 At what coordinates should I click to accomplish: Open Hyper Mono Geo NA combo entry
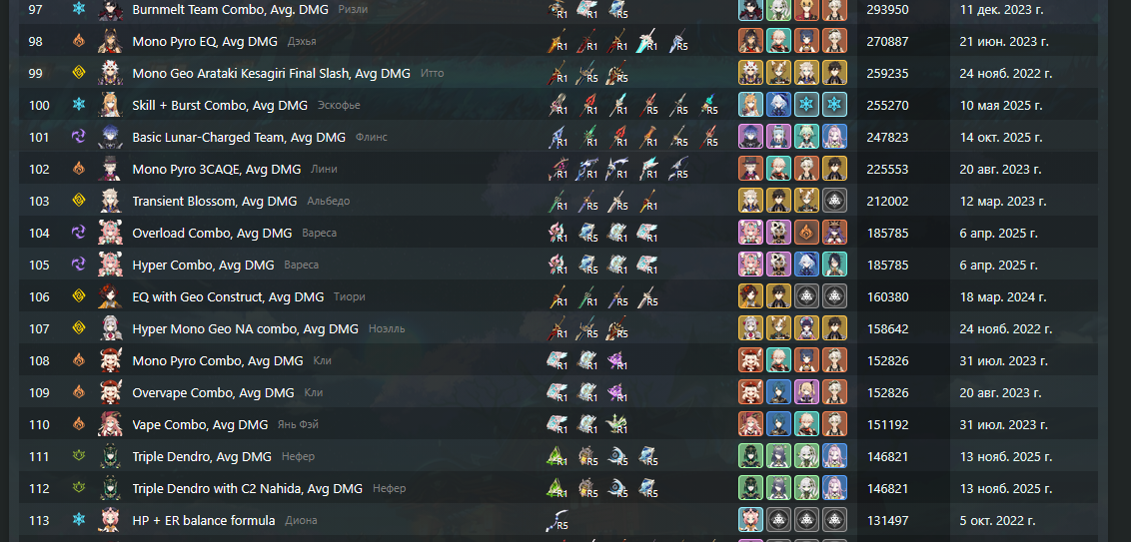pos(245,328)
